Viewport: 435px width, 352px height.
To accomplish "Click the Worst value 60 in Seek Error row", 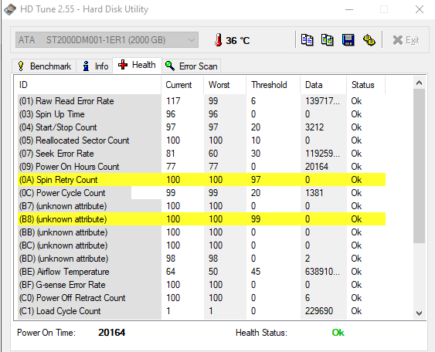I will pyautogui.click(x=213, y=154).
